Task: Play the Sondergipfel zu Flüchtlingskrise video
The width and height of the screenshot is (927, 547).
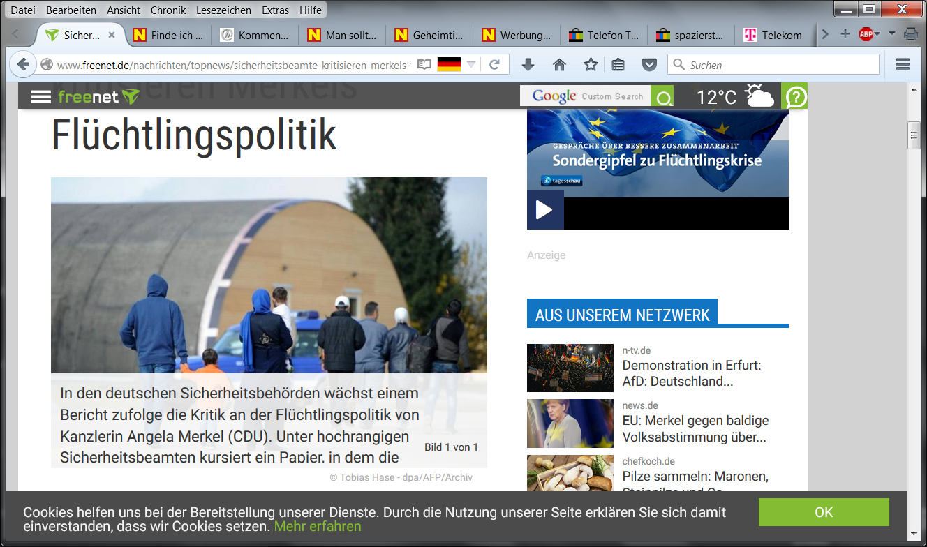Action: point(544,210)
